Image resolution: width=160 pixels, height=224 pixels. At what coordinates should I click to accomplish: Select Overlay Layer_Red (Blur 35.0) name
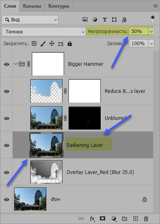100,172
